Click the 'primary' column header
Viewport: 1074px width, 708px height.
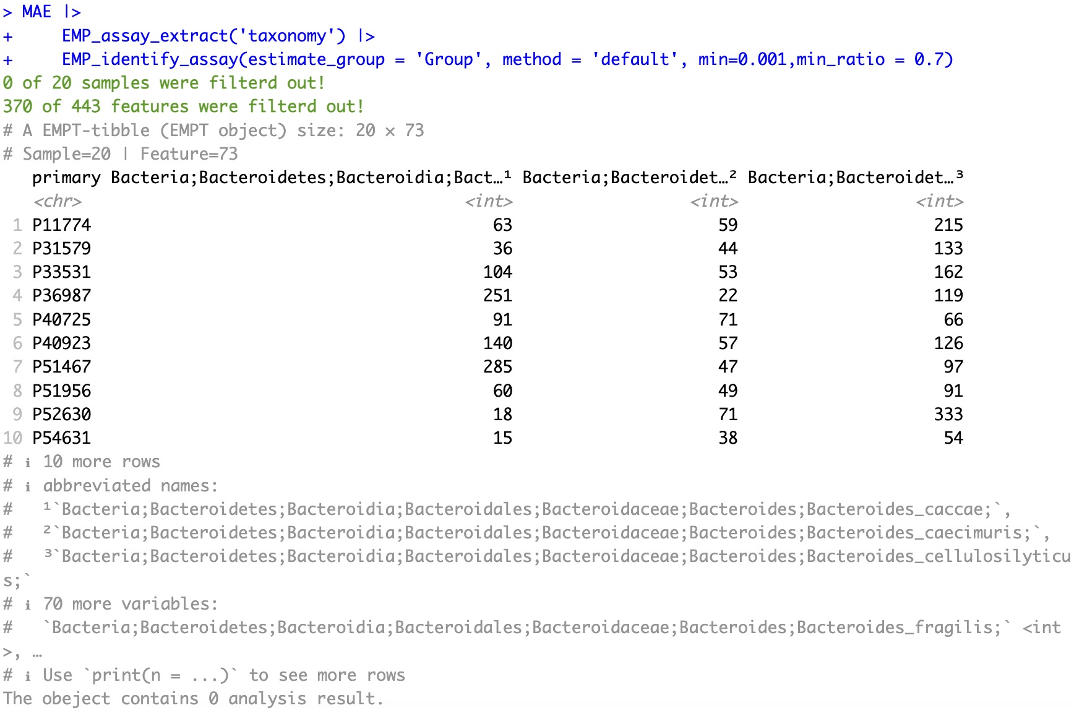pos(66,178)
